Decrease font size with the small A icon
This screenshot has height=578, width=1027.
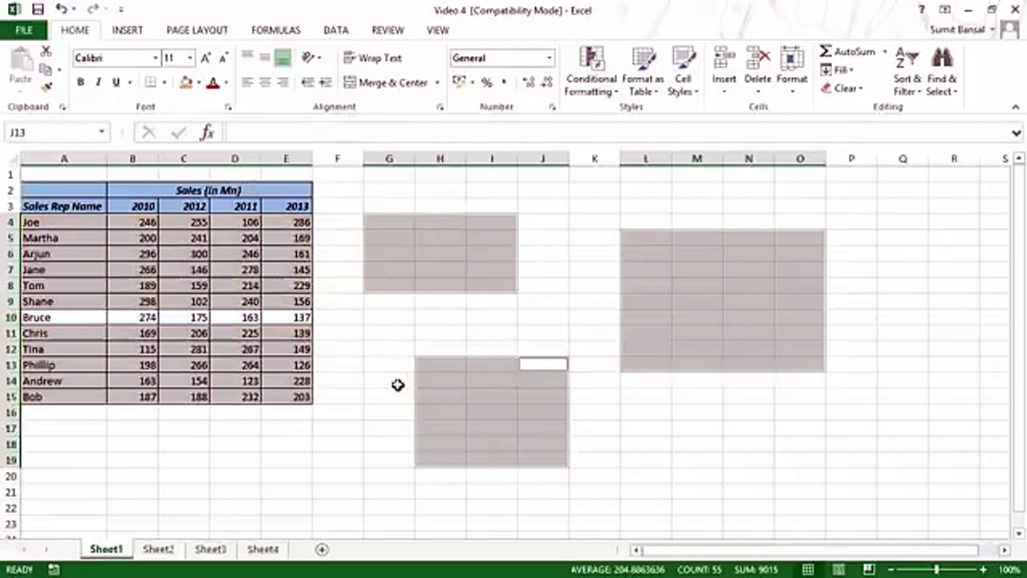[x=224, y=58]
